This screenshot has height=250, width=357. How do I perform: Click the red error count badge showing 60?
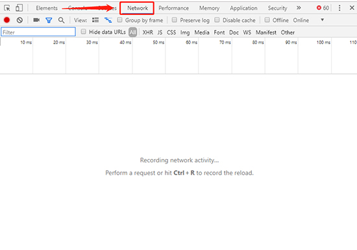[x=323, y=8]
